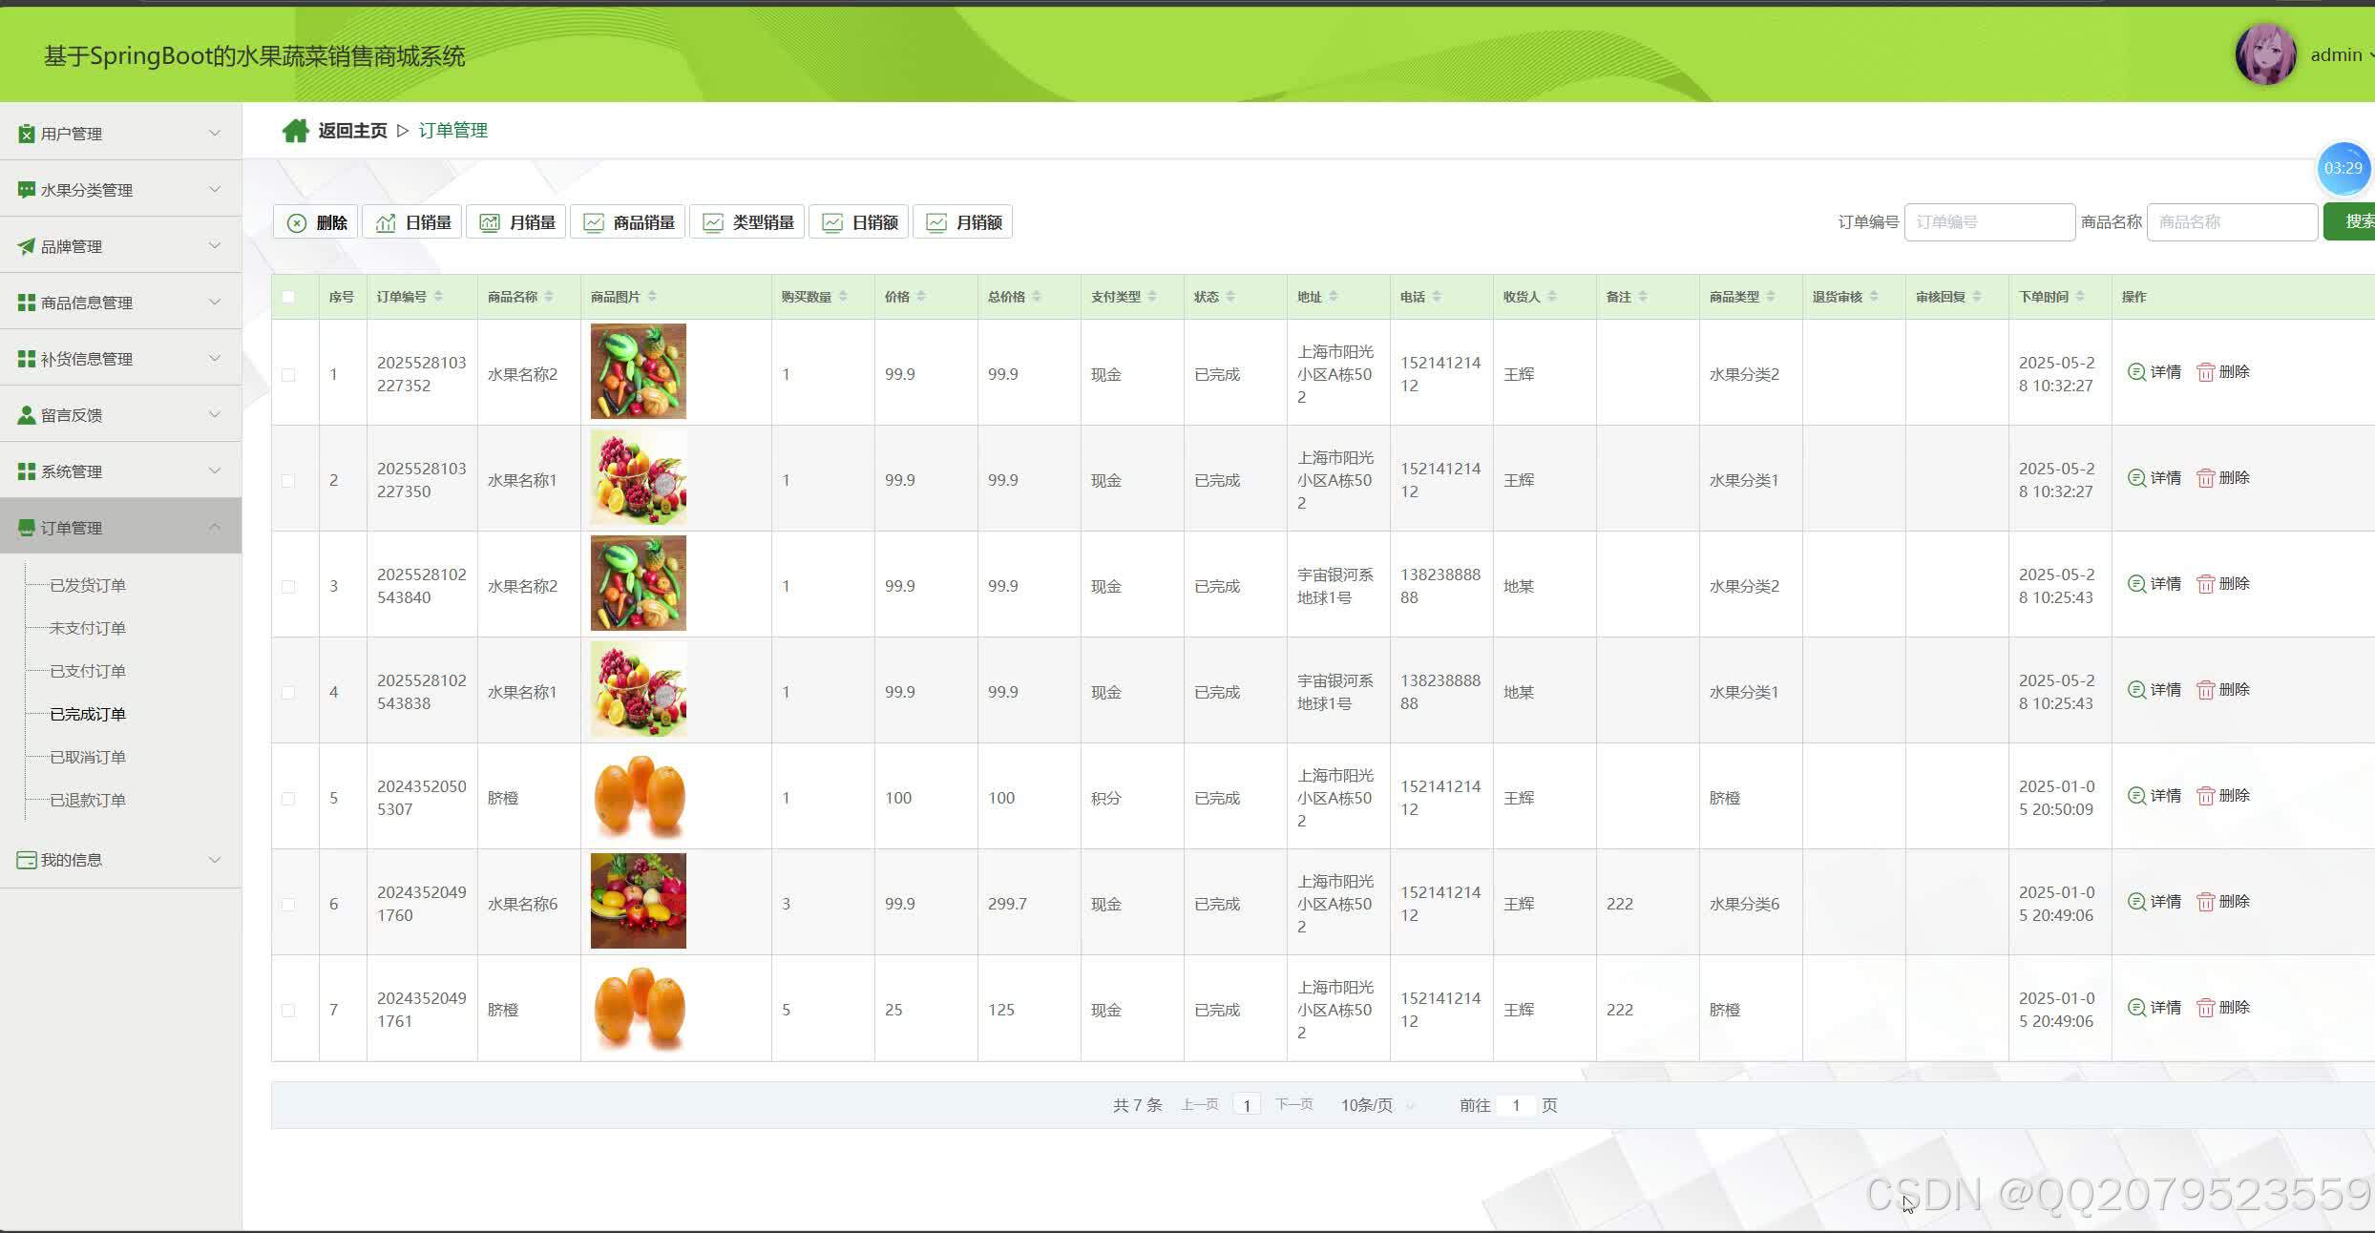
Task: Open the 月销量 chart toolbar button
Action: 516,222
